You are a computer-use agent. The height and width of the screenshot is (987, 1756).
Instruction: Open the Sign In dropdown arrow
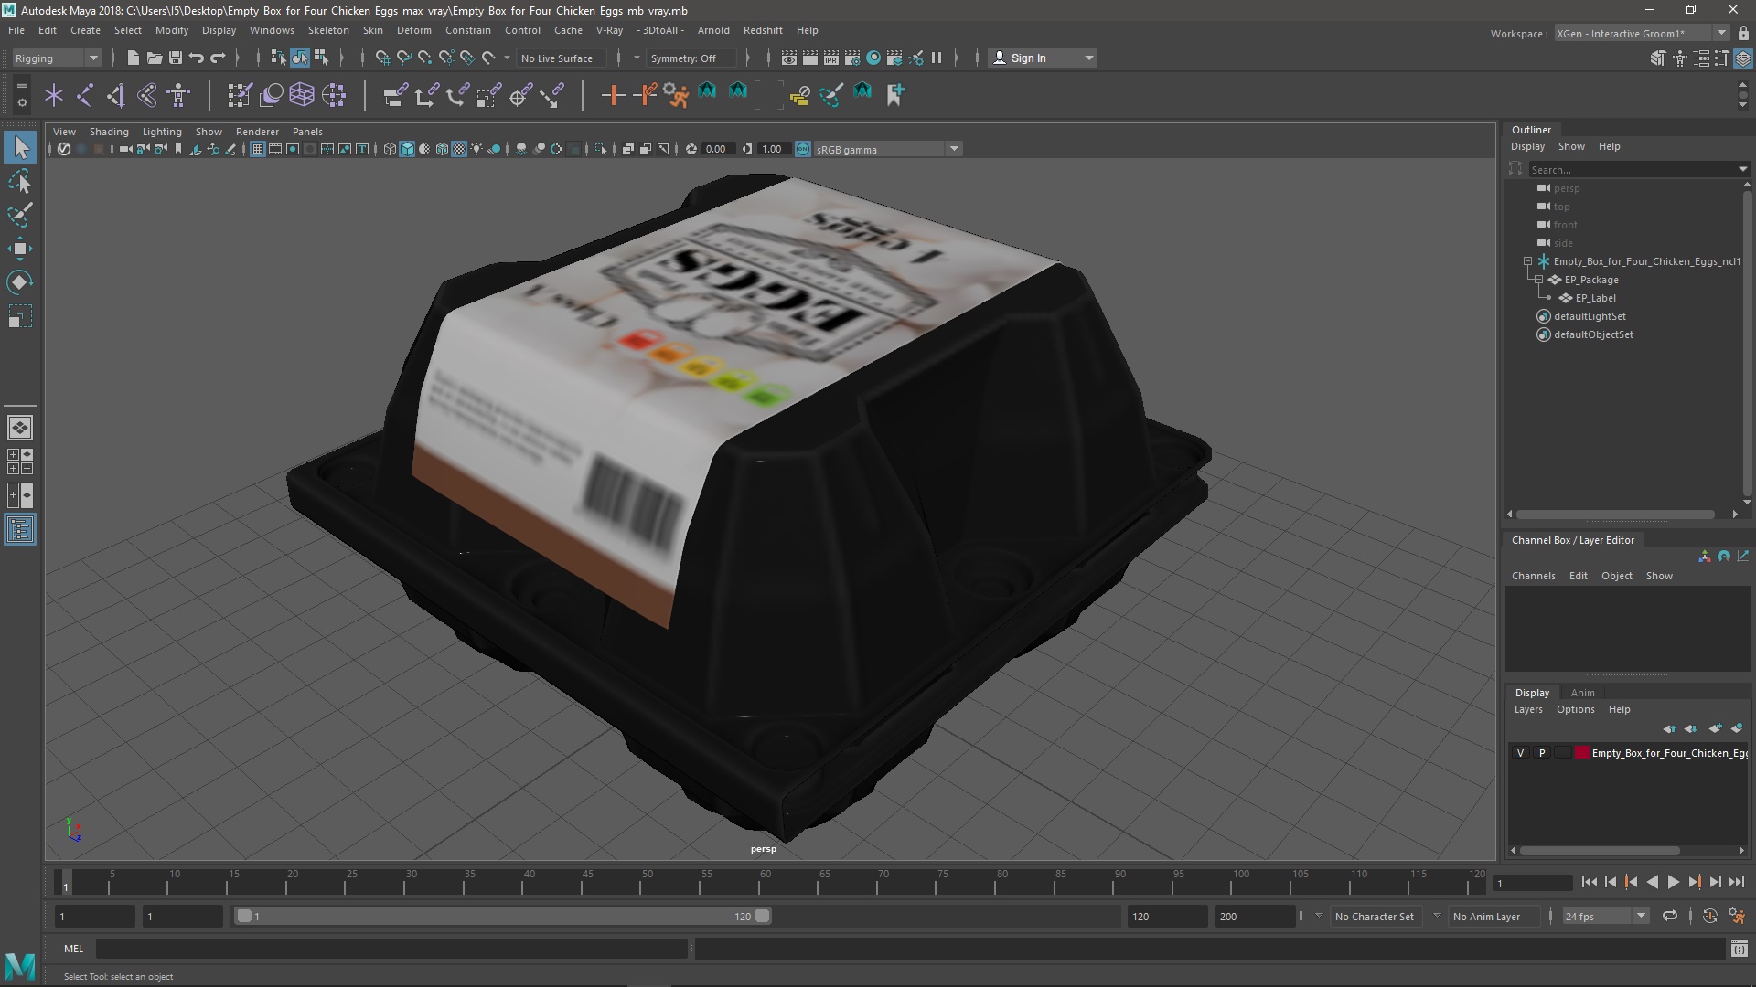pyautogui.click(x=1088, y=58)
